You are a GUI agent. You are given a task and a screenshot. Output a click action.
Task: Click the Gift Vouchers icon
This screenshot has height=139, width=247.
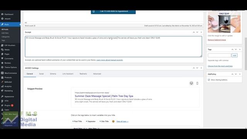(2, 46)
